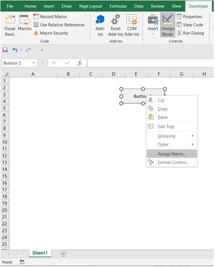Screen dimensions: 215x267
Task: Open Format Control... from context menu
Action: point(172,162)
